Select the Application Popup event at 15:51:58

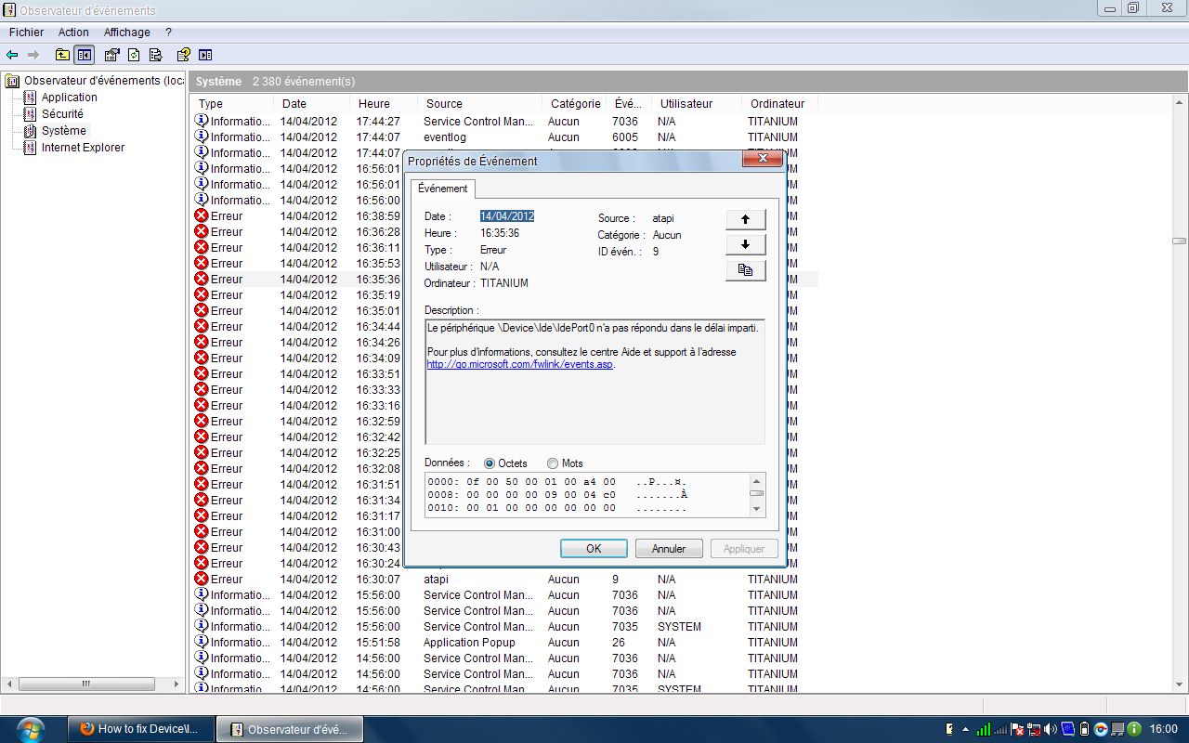click(503, 642)
